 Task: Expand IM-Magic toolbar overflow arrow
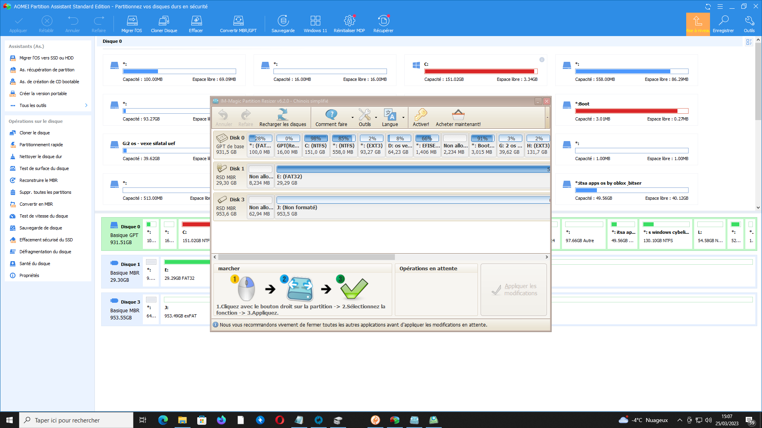point(547,117)
